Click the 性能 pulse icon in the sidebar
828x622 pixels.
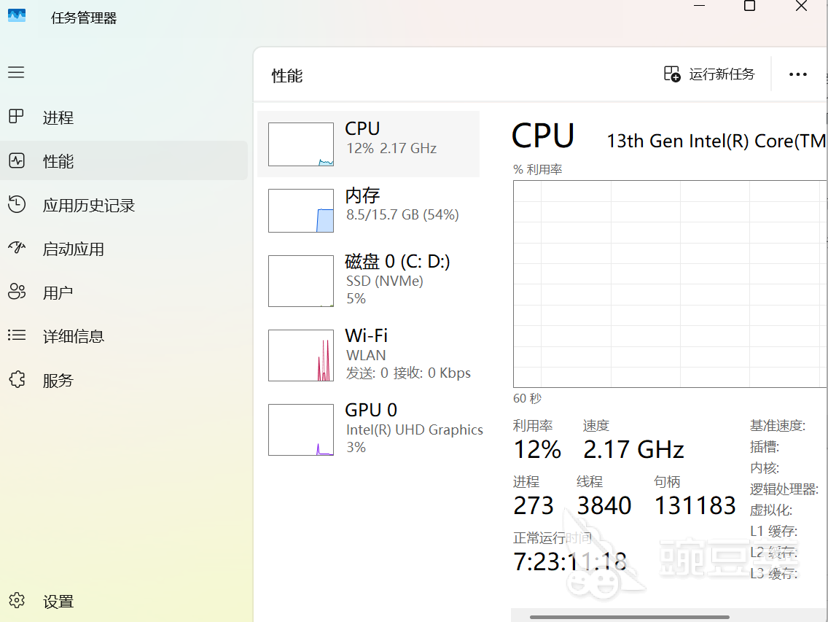point(16,160)
